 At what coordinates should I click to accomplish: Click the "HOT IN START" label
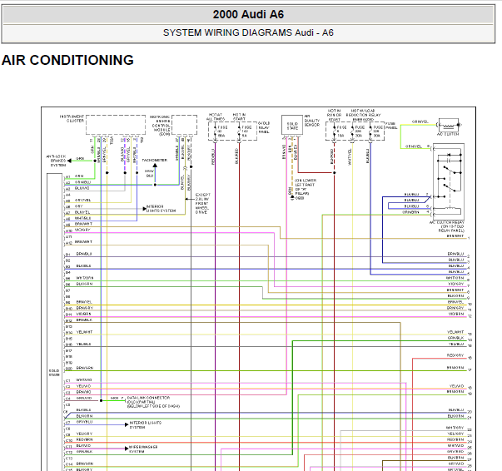click(239, 117)
